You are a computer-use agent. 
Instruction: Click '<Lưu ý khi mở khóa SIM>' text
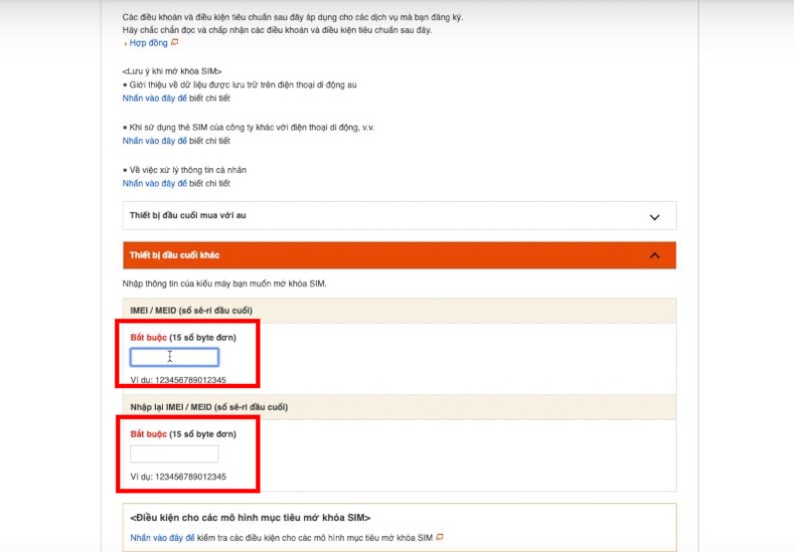click(172, 72)
